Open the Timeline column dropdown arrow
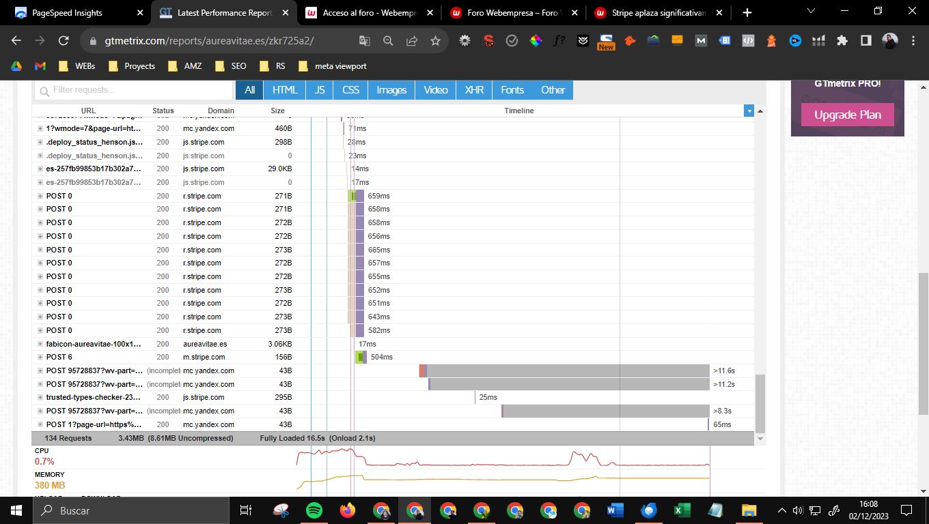Screen dimensions: 929x524 click(749, 111)
